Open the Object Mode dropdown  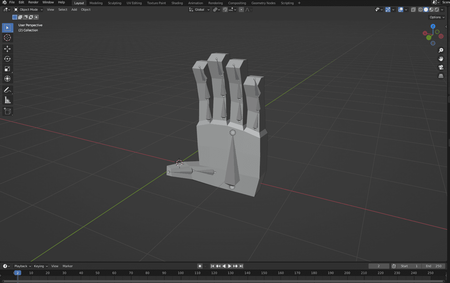28,9
